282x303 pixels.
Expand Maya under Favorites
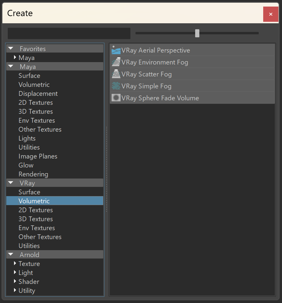15,57
